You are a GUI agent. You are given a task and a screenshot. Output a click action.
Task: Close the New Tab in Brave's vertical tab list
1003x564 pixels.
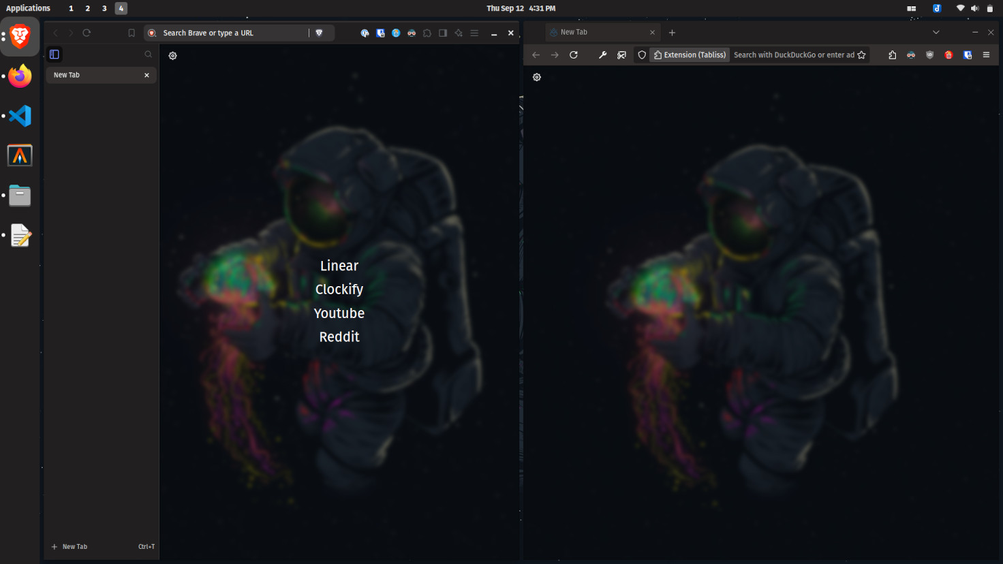click(x=146, y=75)
